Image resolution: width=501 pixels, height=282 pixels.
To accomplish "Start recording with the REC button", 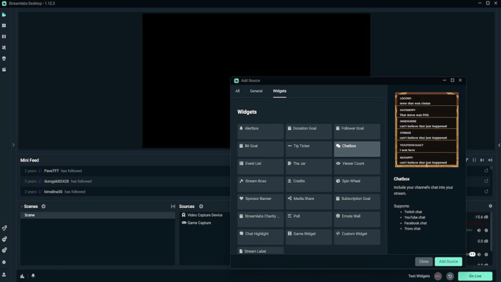I will coord(438,276).
